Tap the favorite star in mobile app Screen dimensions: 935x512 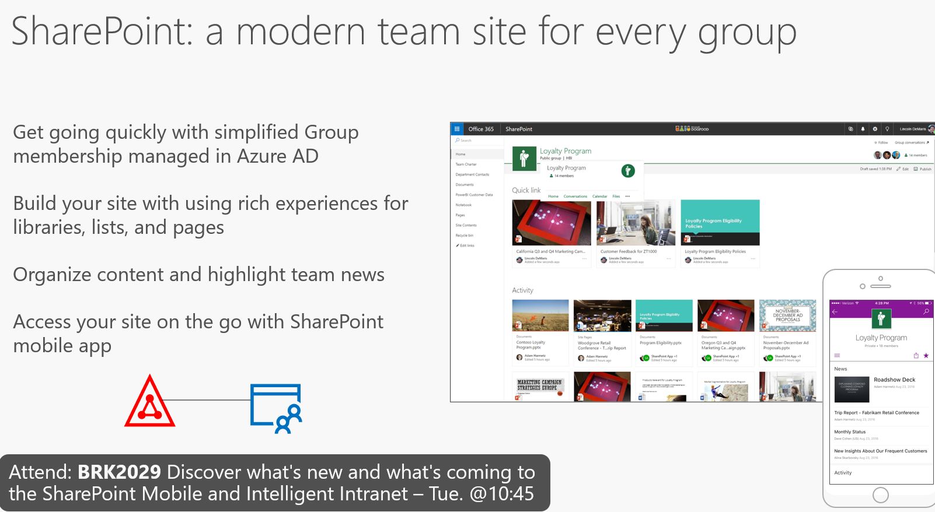pyautogui.click(x=926, y=355)
